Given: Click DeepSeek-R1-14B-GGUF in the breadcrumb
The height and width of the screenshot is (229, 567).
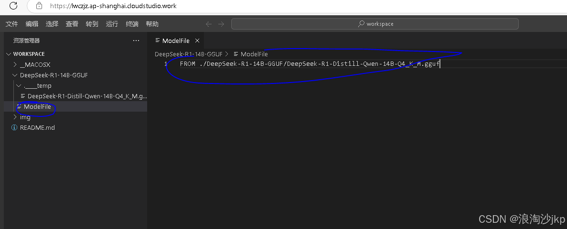Looking at the screenshot, I should click(188, 54).
